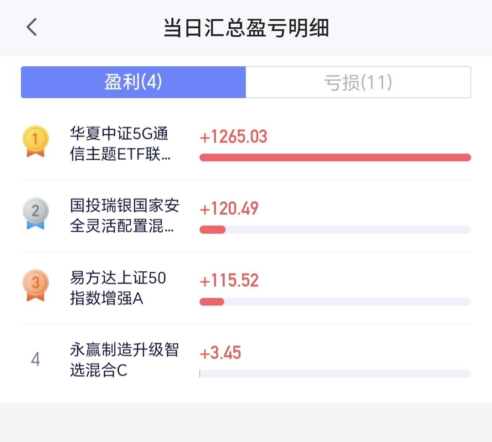Switch to the 亏损(11) tab

tap(358, 82)
